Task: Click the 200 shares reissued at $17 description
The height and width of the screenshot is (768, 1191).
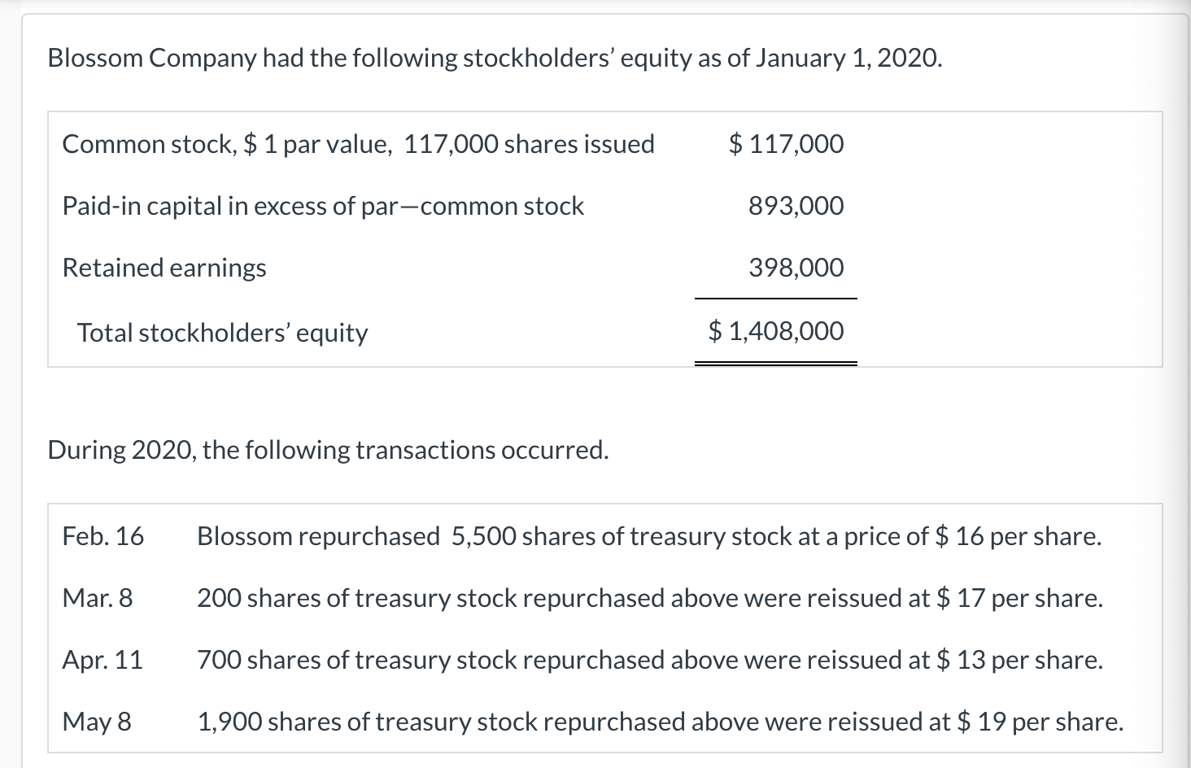Action: click(650, 598)
